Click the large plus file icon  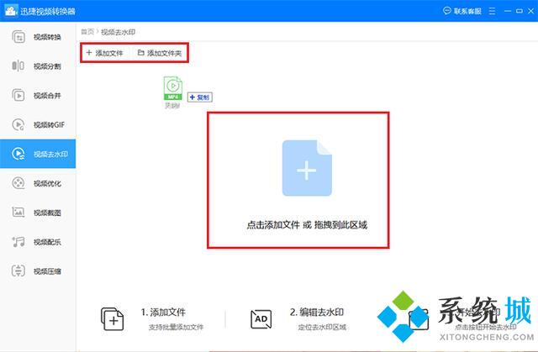click(307, 168)
